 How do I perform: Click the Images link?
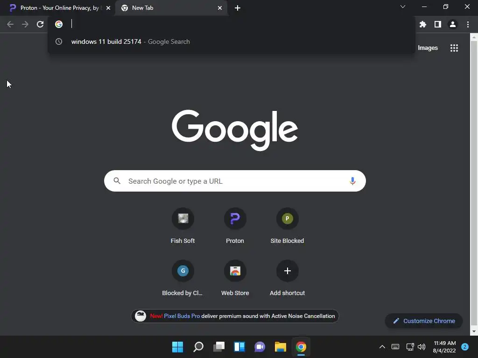(428, 48)
